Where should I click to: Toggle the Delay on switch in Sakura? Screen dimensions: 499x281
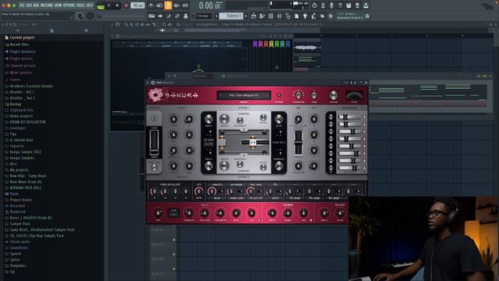259,220
